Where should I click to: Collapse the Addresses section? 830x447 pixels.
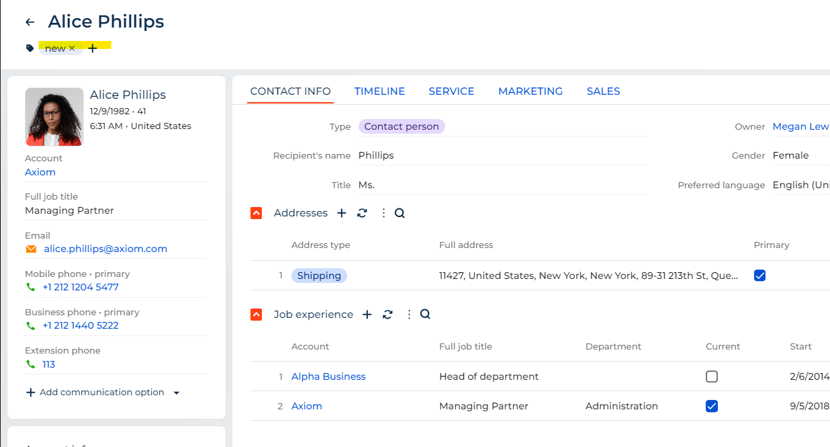[x=256, y=213]
